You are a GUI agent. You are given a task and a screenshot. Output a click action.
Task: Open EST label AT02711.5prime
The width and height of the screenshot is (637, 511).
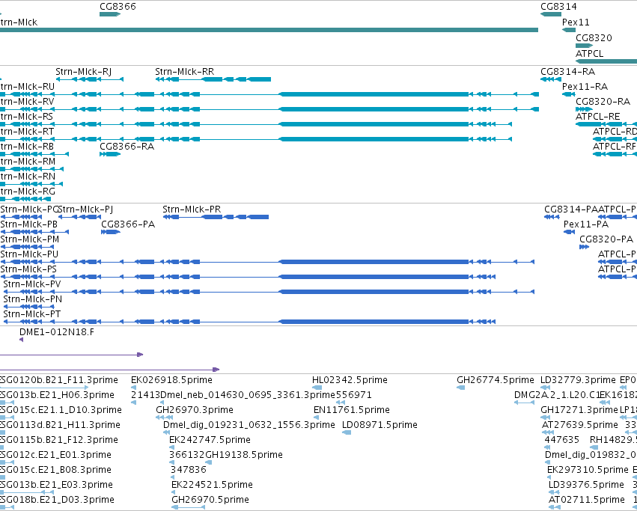pos(587,500)
